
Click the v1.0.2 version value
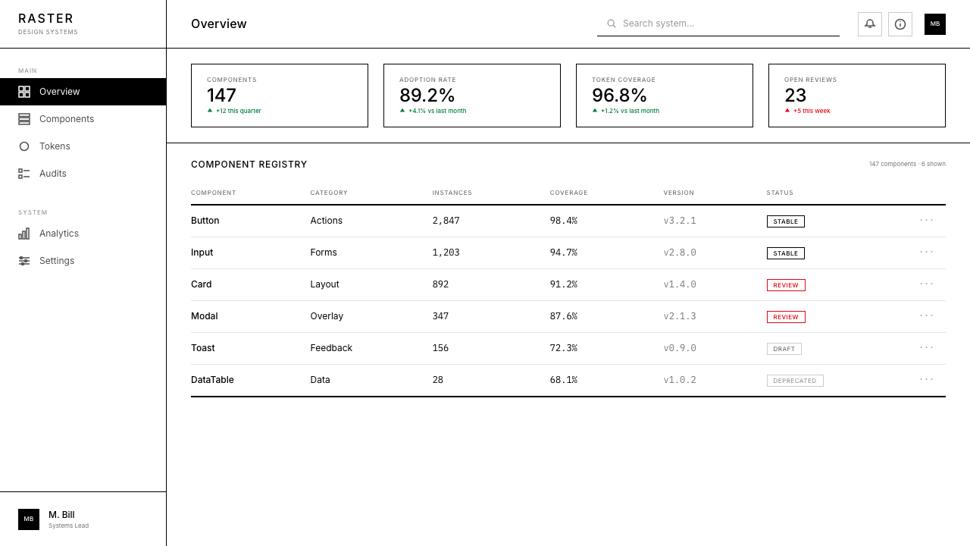(x=680, y=380)
